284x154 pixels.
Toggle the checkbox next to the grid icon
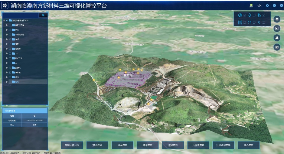[245, 23]
